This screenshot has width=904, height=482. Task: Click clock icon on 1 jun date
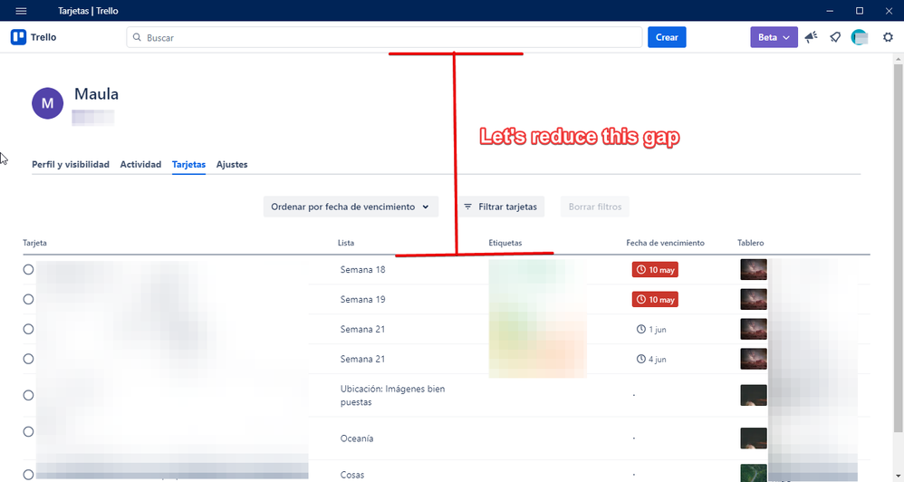click(x=641, y=329)
